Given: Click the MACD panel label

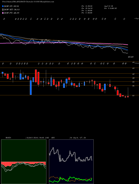Looking at the screenshot, I should coord(8,138).
